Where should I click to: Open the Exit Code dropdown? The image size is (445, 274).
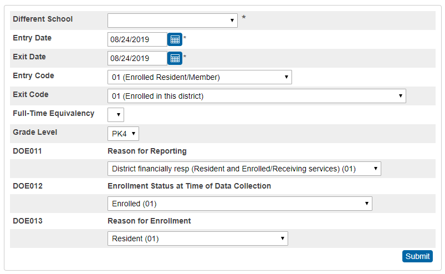[257, 96]
